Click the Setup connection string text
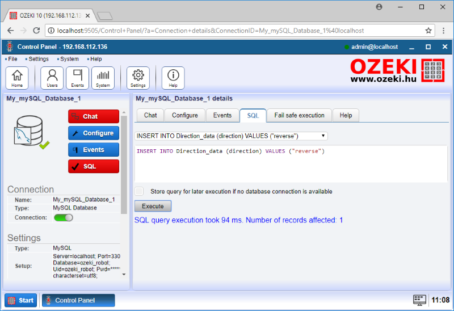The width and height of the screenshot is (454, 311). (86, 266)
